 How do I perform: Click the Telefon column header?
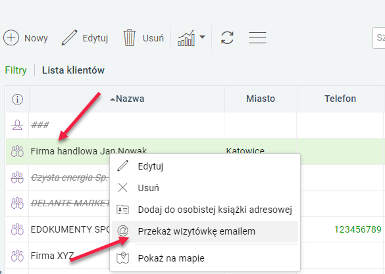340,99
